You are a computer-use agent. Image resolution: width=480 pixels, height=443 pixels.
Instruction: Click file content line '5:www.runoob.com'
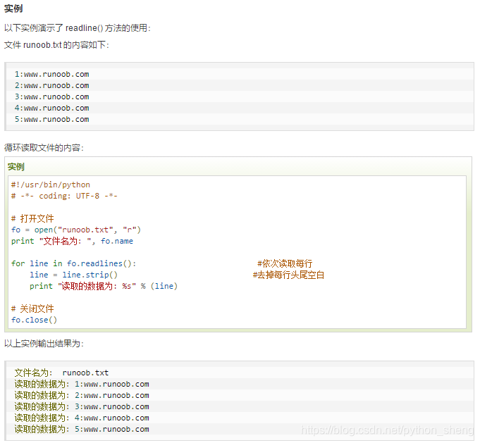point(51,119)
